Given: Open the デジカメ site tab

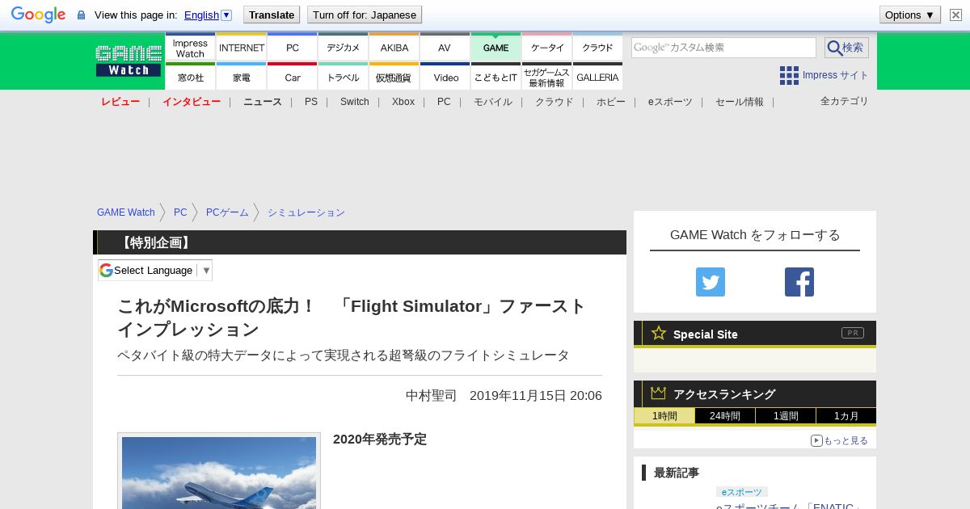Looking at the screenshot, I should coord(344,48).
